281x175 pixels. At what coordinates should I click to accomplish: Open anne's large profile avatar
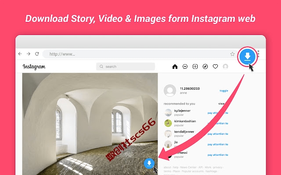170,91
